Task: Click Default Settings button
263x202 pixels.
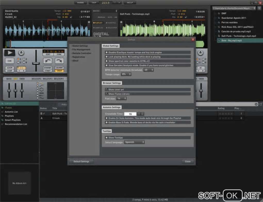Action: (x=81, y=162)
